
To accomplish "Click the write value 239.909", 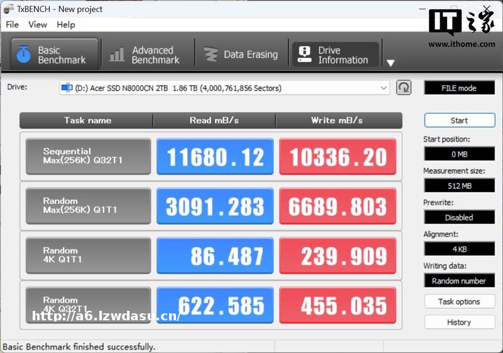I will point(338,255).
